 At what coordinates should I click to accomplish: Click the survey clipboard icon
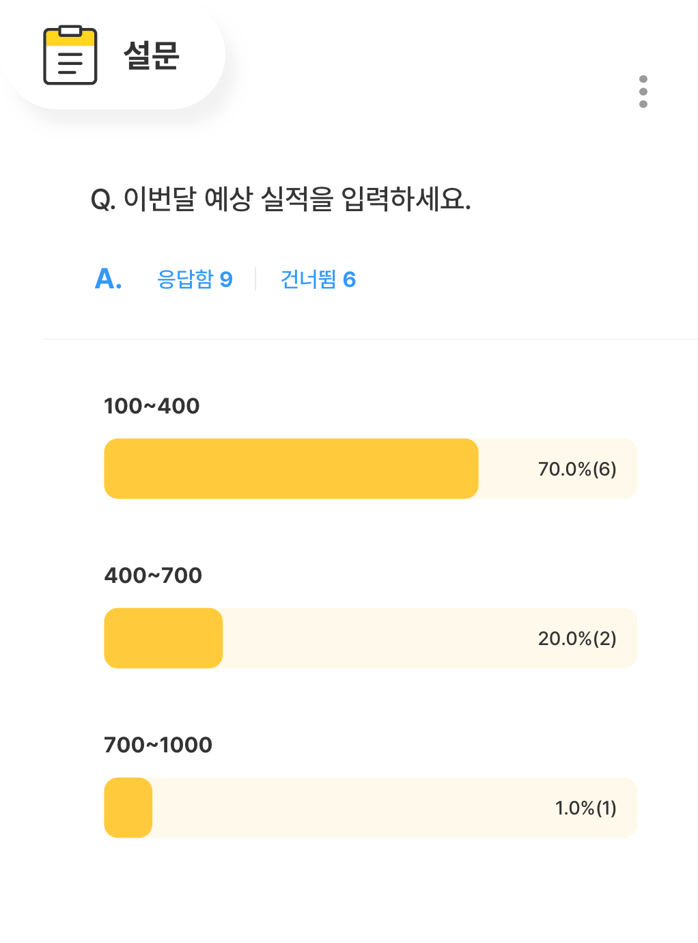(70, 55)
